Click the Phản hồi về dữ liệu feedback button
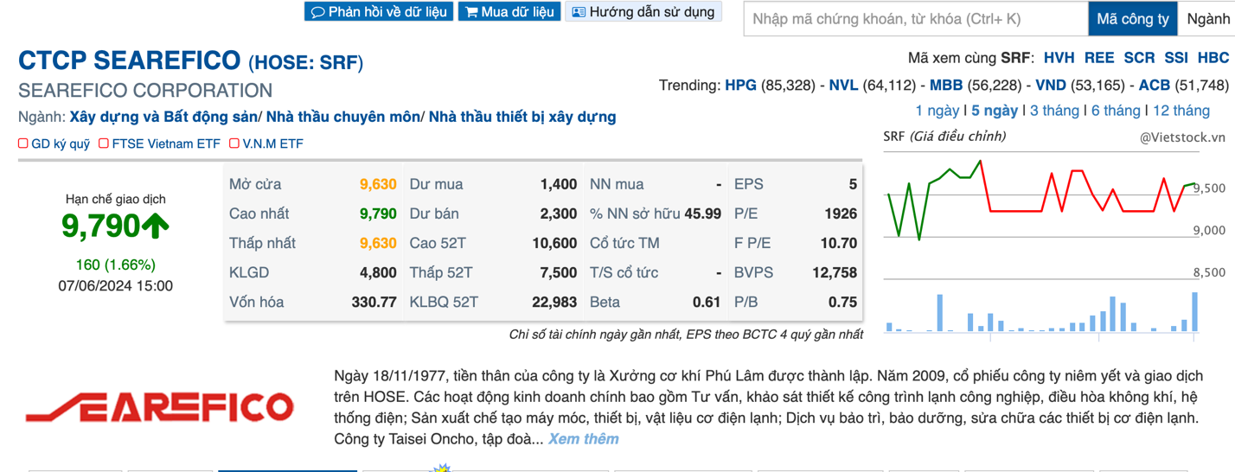The width and height of the screenshot is (1235, 472). pos(378,12)
